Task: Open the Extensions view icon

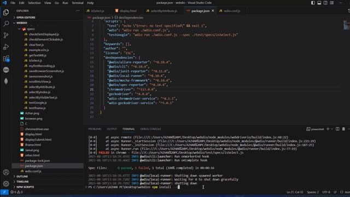Action: coord(6,59)
